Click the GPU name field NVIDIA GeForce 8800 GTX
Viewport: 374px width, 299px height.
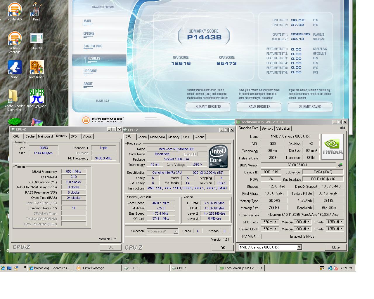pyautogui.click(x=290, y=136)
